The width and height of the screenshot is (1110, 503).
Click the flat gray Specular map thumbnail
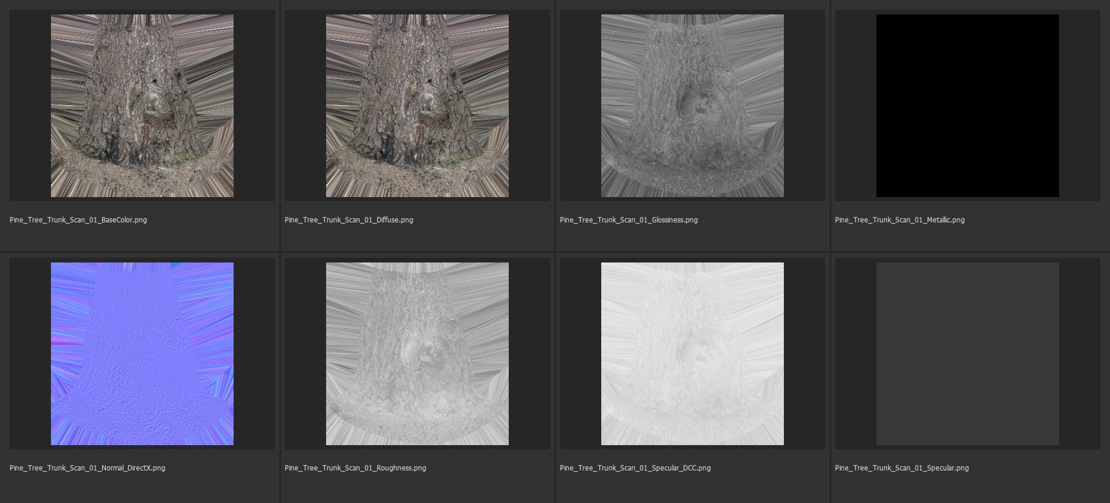coord(968,354)
